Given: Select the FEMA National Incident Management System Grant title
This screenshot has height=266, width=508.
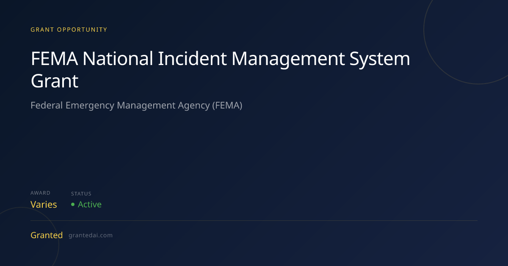Looking at the screenshot, I should click(x=221, y=70).
